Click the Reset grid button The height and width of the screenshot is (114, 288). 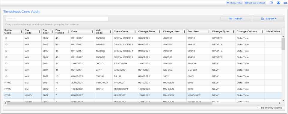tap(236, 19)
